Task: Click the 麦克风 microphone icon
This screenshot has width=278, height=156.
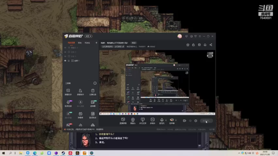Action: (162, 120)
